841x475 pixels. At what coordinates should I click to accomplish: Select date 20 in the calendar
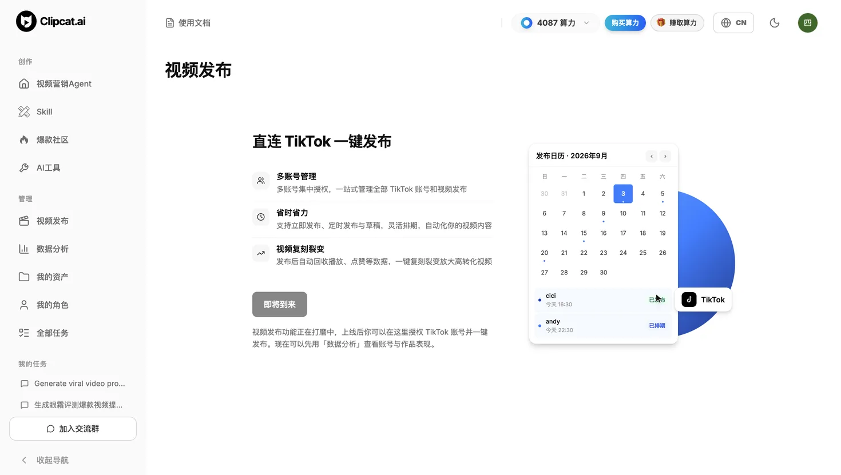click(x=544, y=253)
